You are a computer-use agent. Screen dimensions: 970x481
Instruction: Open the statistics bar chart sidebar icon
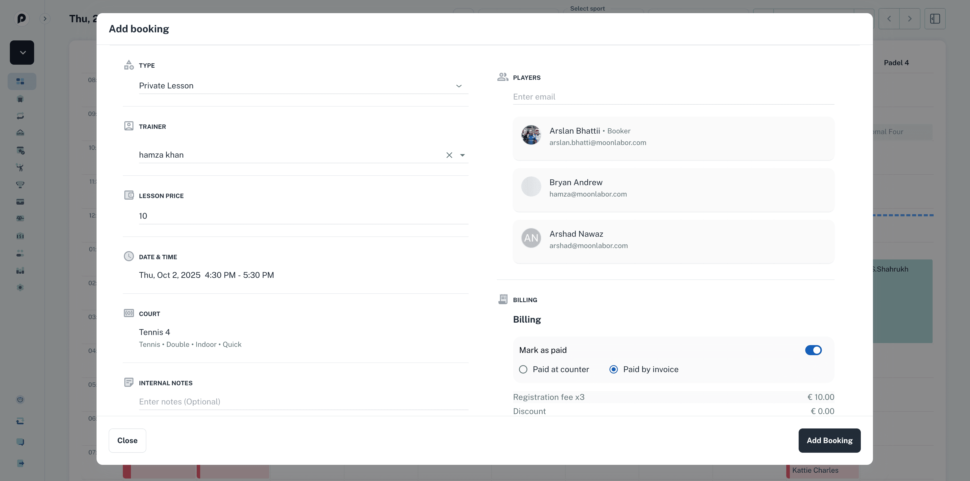(x=20, y=271)
